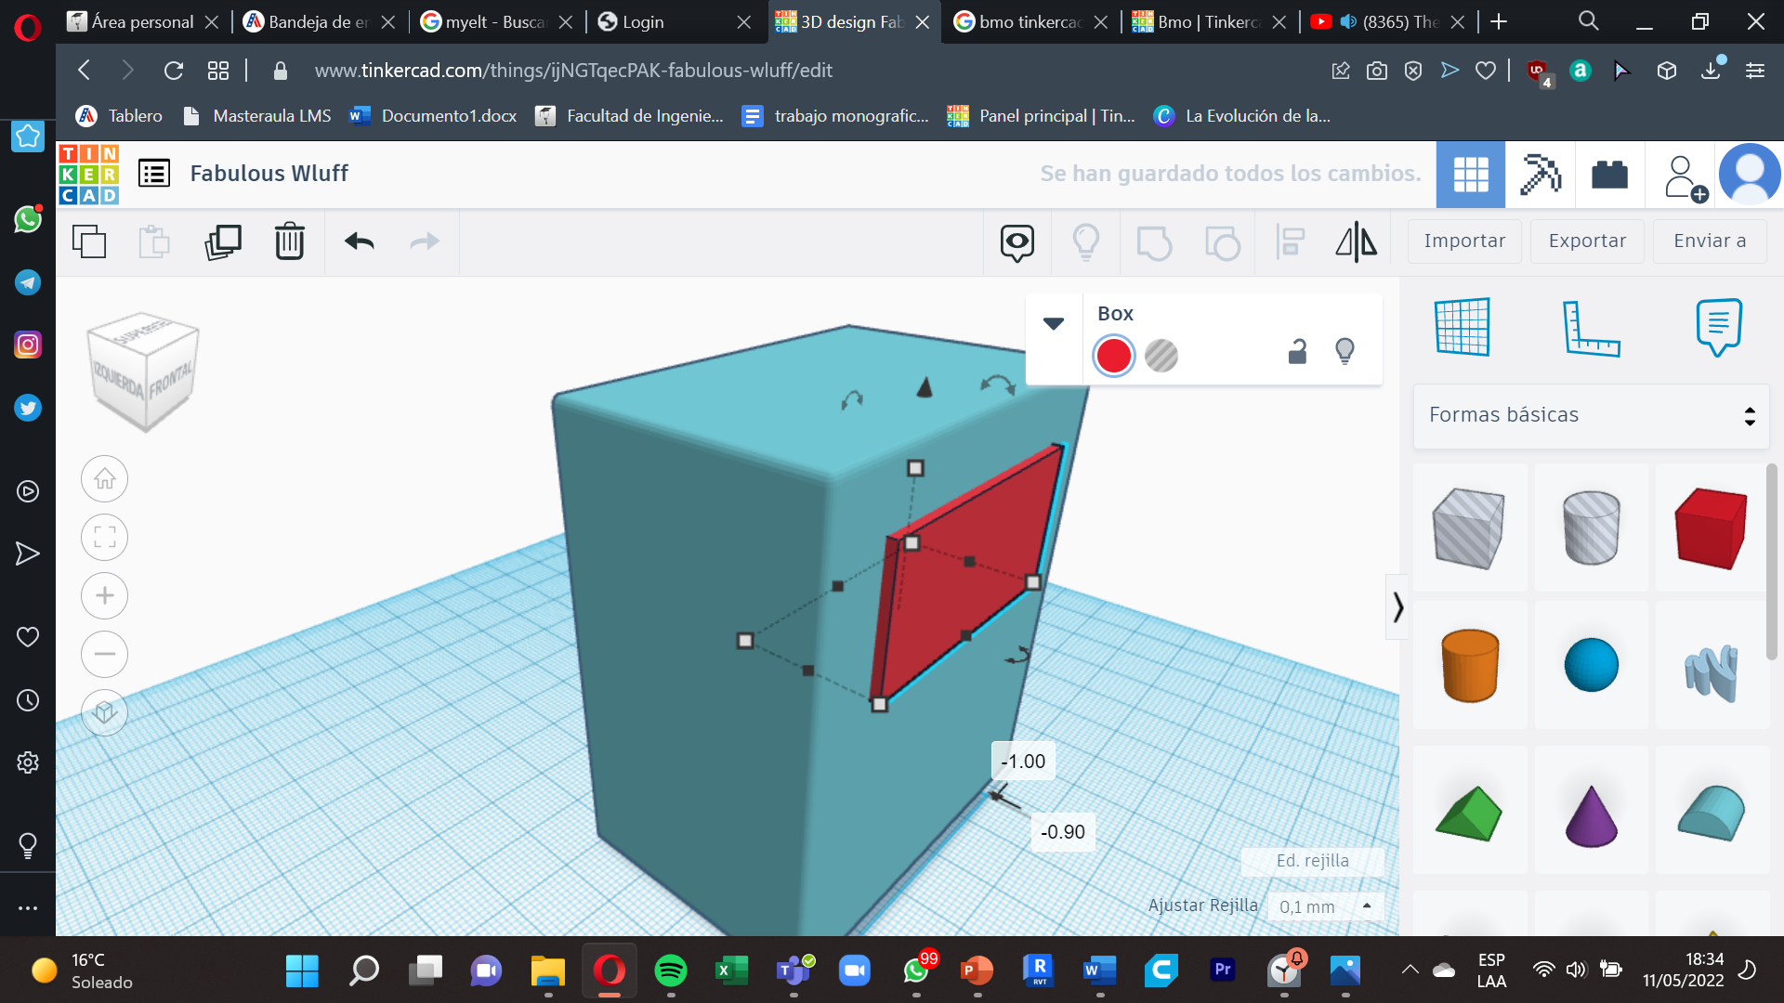The height and width of the screenshot is (1003, 1784).
Task: Pick the striped hole Cylinder shape
Action: tap(1591, 528)
